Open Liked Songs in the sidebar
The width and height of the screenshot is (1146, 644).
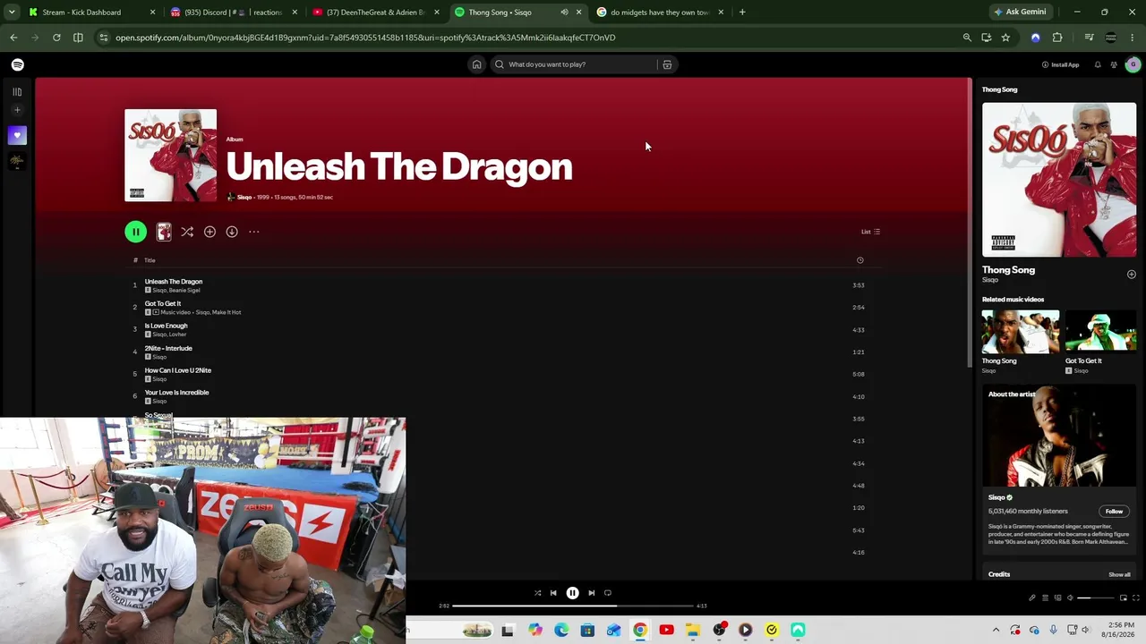(x=17, y=135)
